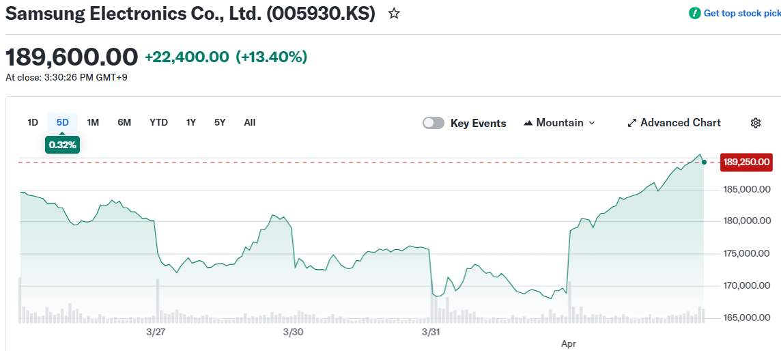This screenshot has height=351, width=781.
Task: Click the Samsung Electronics Co., Ltd. heading
Action: (x=190, y=14)
